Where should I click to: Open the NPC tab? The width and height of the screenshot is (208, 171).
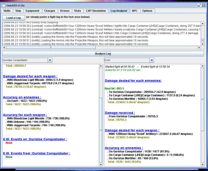[135, 11]
